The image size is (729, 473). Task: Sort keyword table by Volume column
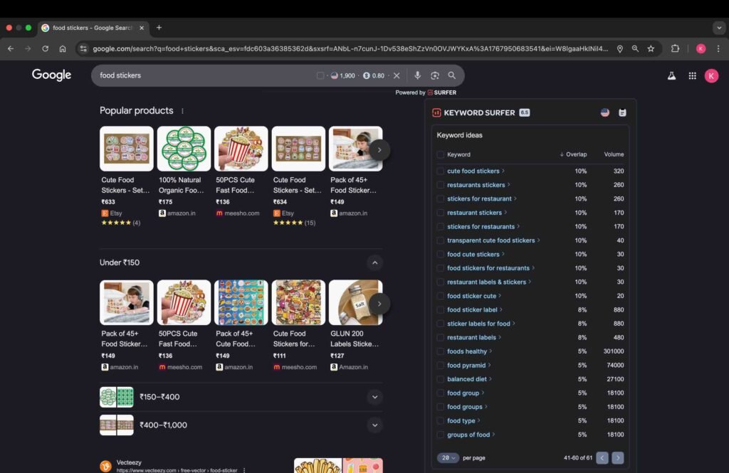[613, 154]
